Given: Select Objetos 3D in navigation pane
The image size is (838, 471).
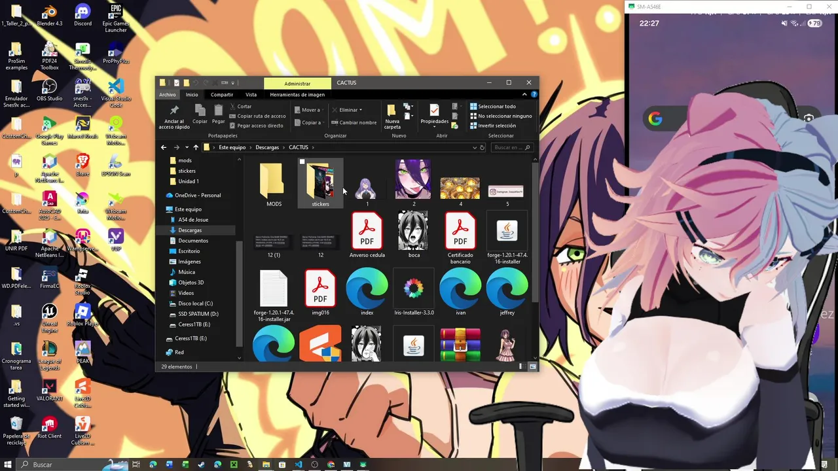Looking at the screenshot, I should 191,283.
